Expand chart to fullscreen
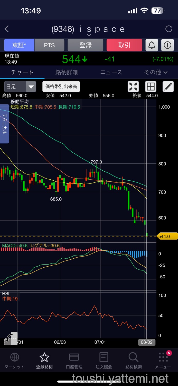Image resolution: width=178 pixels, height=386 pixels. coord(133,87)
